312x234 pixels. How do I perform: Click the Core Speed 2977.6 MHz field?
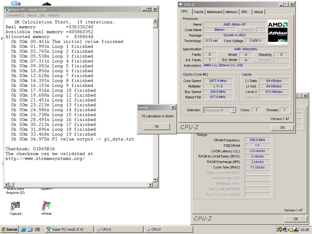point(218,81)
